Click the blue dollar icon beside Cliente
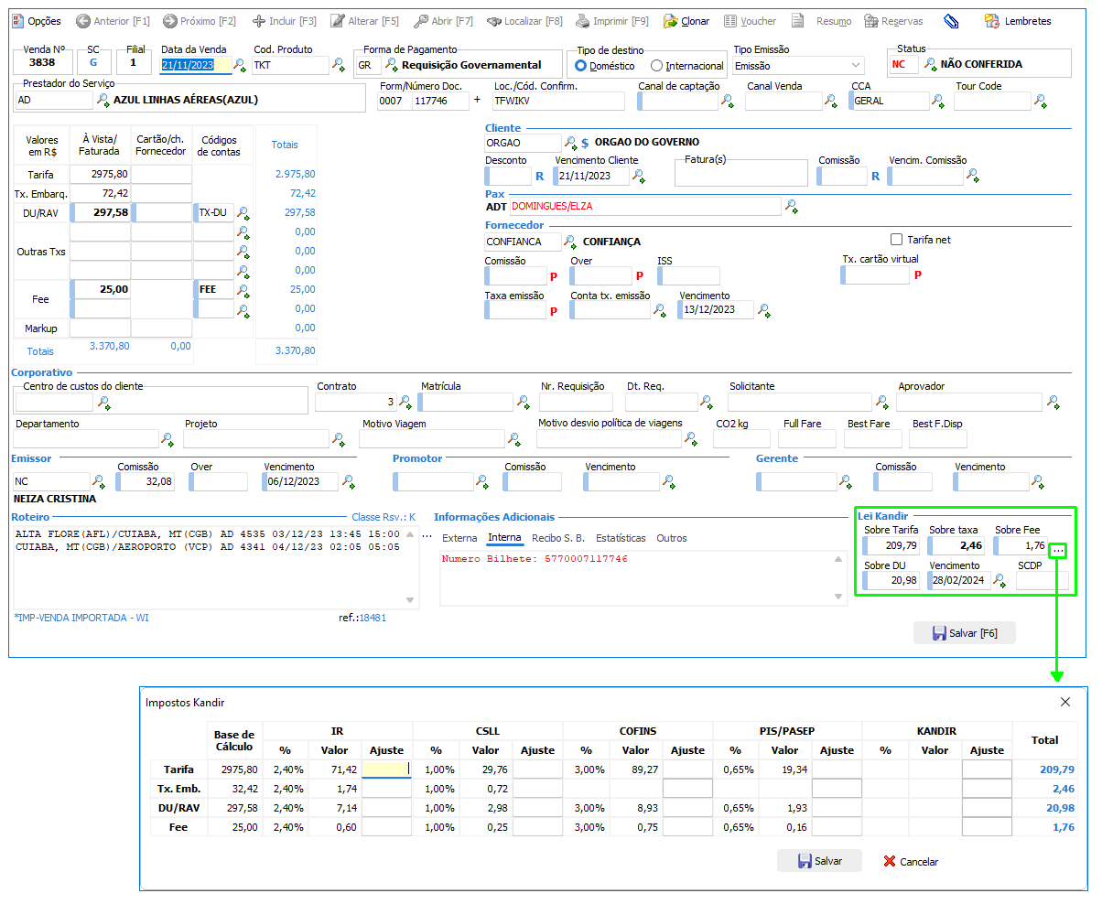 585,143
